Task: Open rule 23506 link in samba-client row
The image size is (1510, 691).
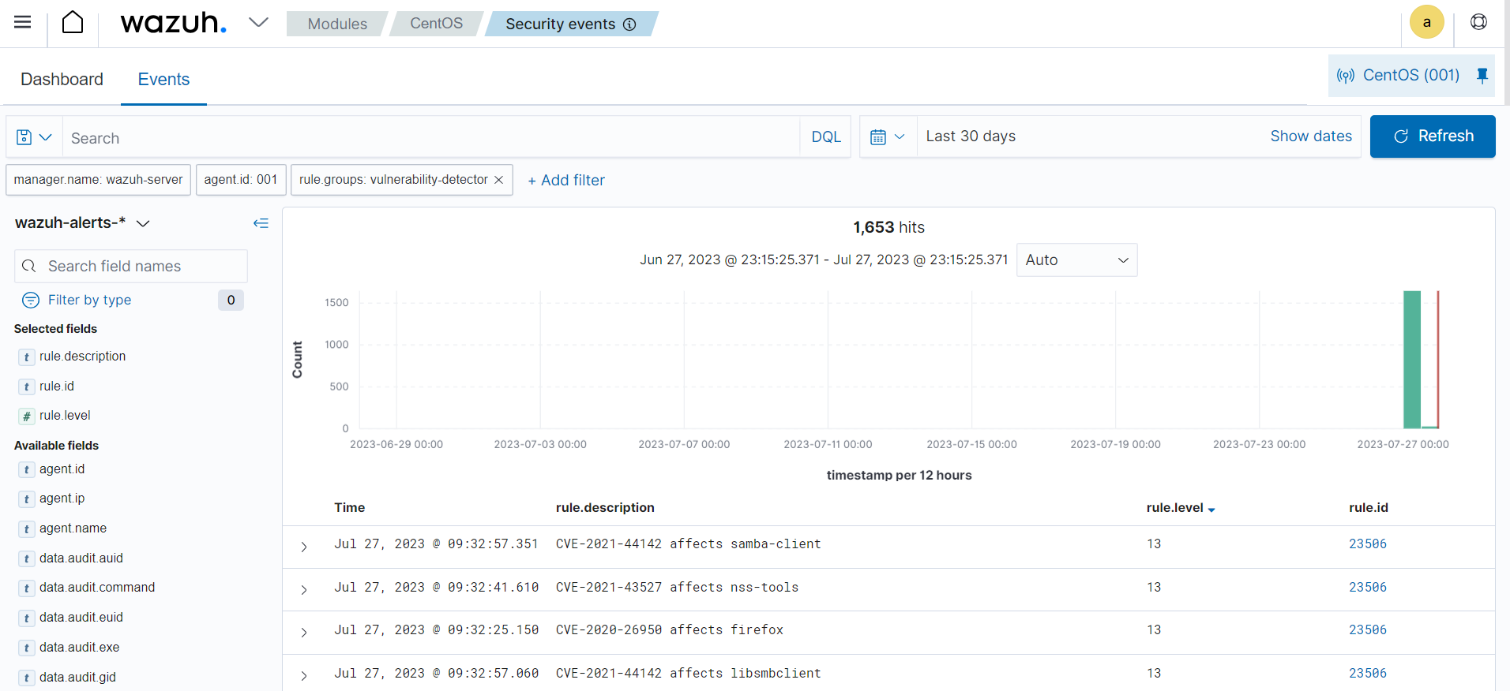Action: (x=1368, y=543)
